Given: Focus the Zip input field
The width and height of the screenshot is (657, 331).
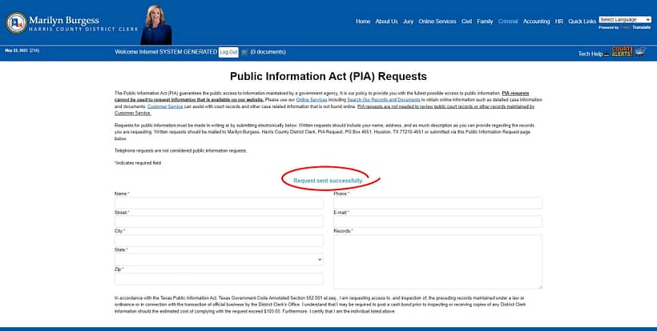Looking at the screenshot, I should click(219, 279).
